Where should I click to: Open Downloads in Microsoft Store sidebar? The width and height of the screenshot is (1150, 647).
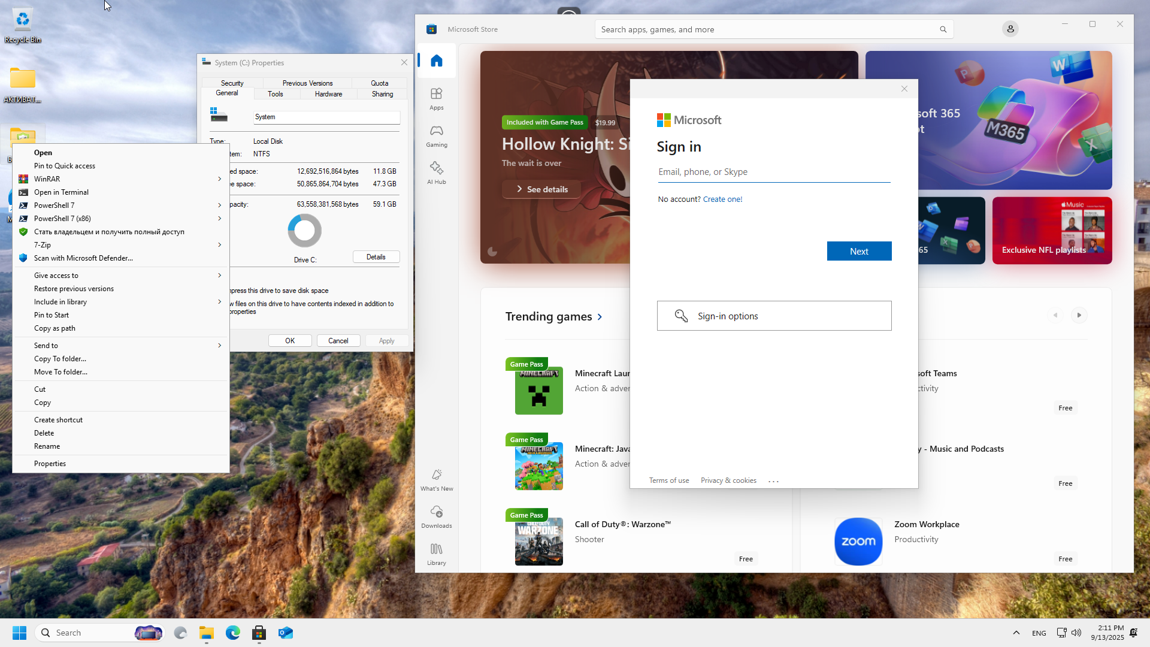pyautogui.click(x=437, y=517)
